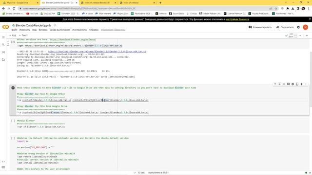Open the Изменить menu
Screen dimensions: 312x175
(25, 30)
